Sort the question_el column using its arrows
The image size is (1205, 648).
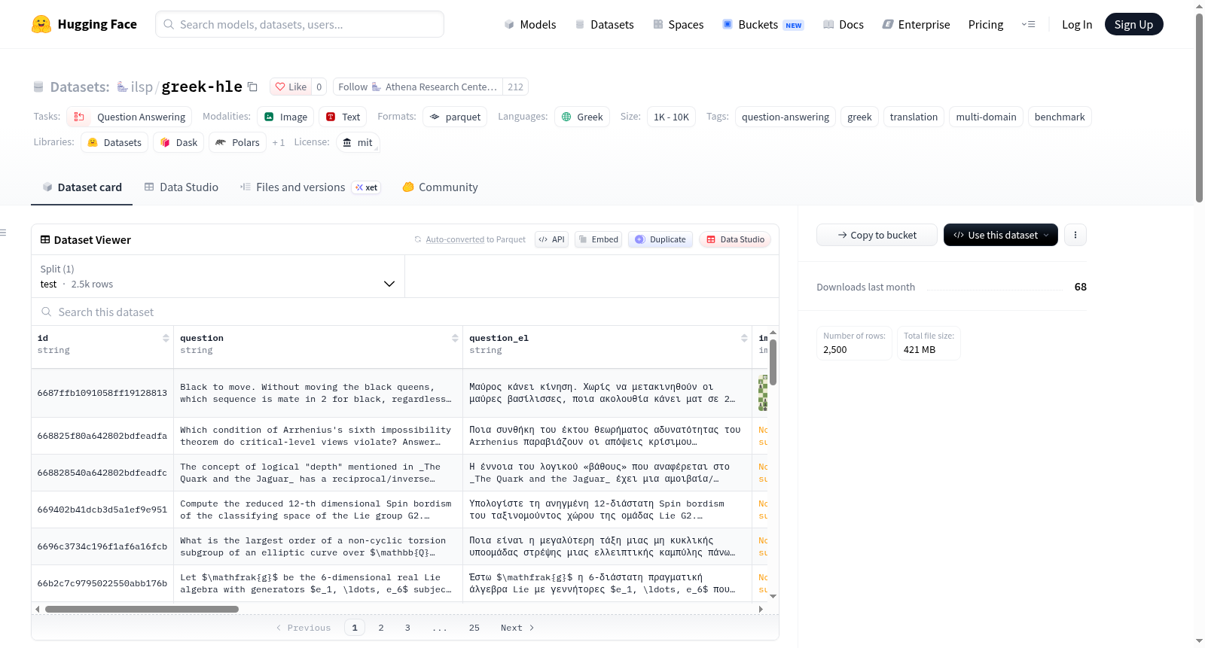[x=744, y=338]
